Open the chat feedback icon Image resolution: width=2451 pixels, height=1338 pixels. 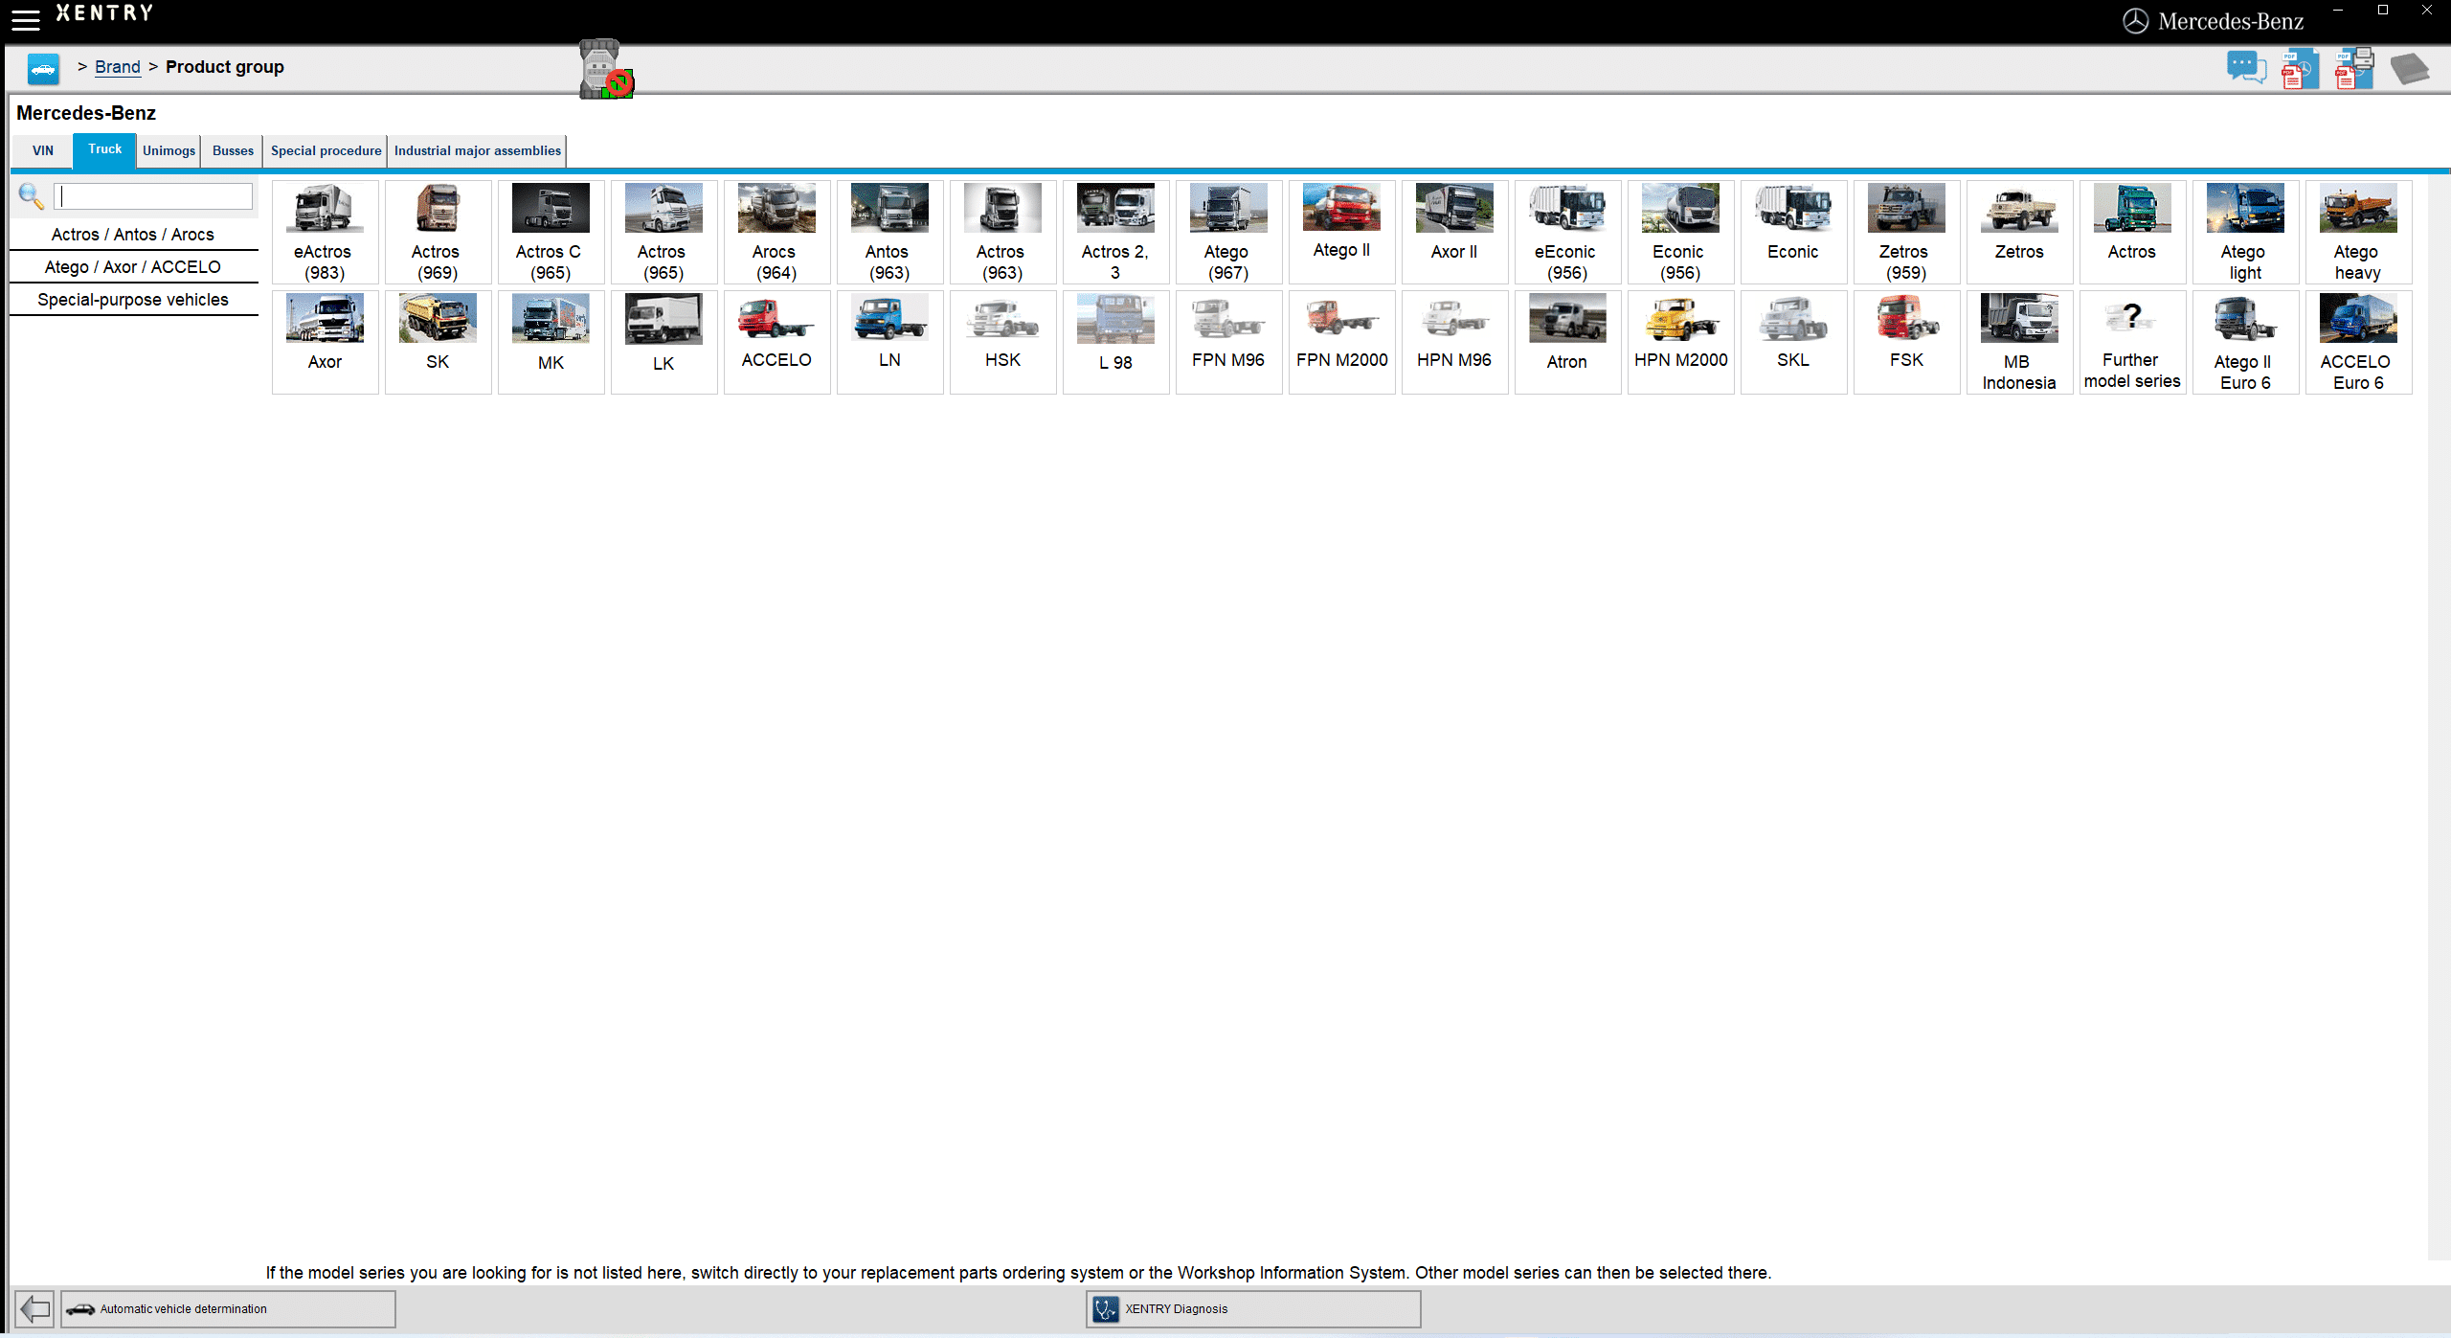click(2245, 68)
